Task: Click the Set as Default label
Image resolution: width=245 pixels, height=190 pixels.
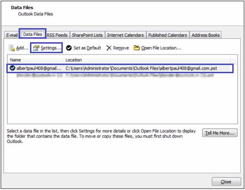Action: tap(87, 48)
